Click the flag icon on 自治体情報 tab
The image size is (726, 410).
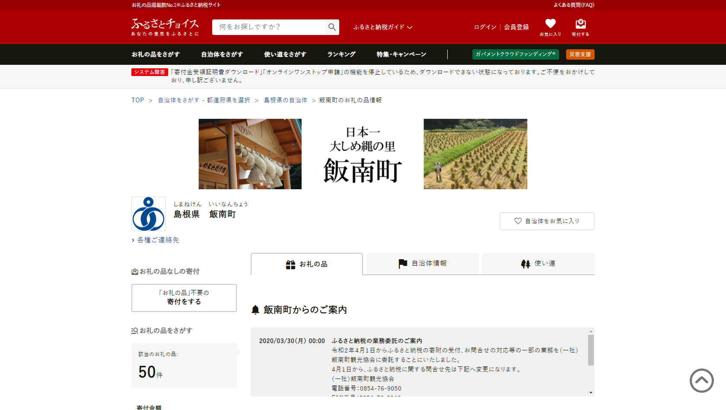[x=403, y=264]
